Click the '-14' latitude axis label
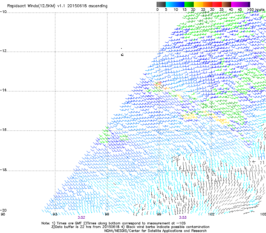Viewport: 266px width, 233px height. (3, 90)
